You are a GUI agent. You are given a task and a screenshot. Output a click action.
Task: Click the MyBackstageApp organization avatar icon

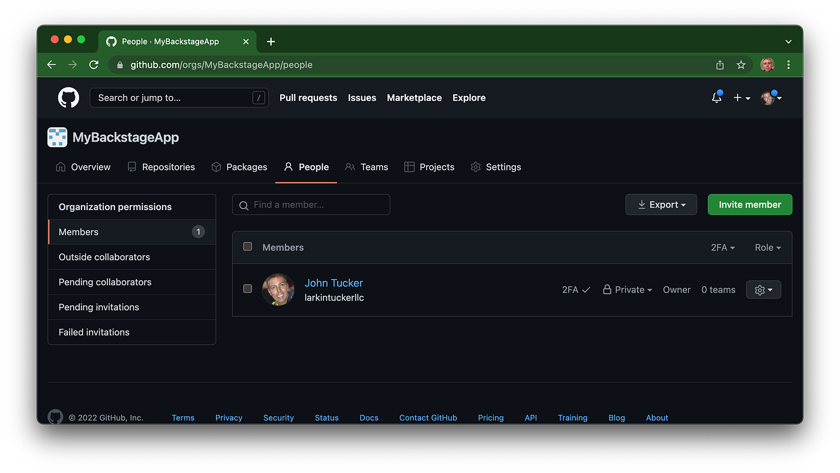point(58,137)
